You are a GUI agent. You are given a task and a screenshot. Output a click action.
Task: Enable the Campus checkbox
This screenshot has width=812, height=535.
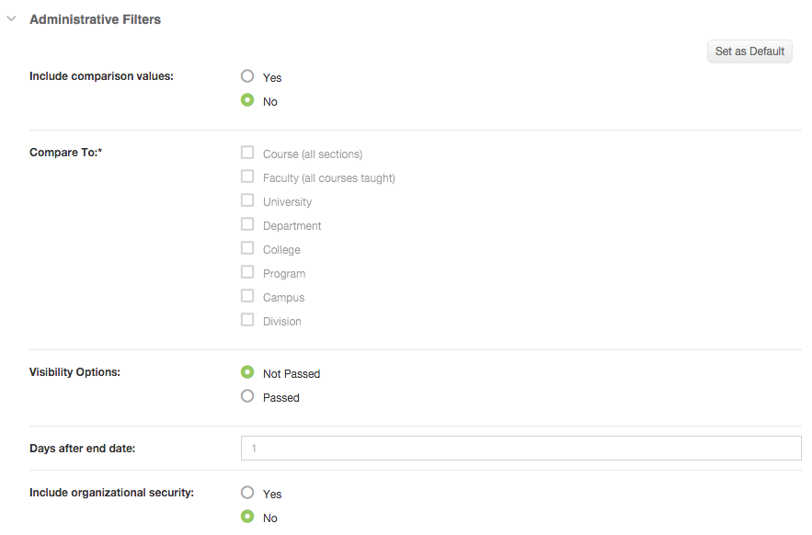[x=247, y=295]
